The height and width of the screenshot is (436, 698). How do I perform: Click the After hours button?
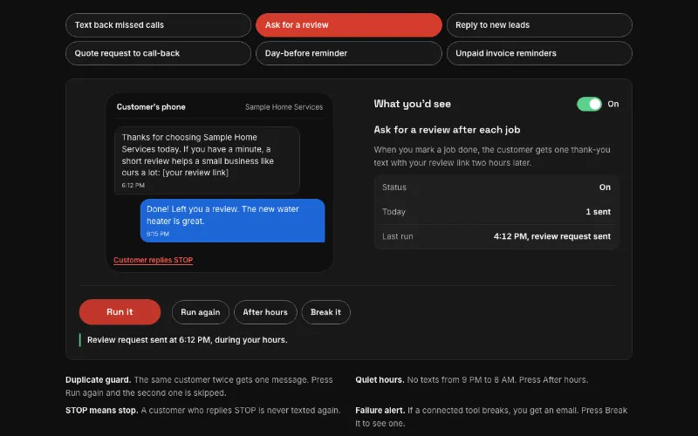coord(265,312)
